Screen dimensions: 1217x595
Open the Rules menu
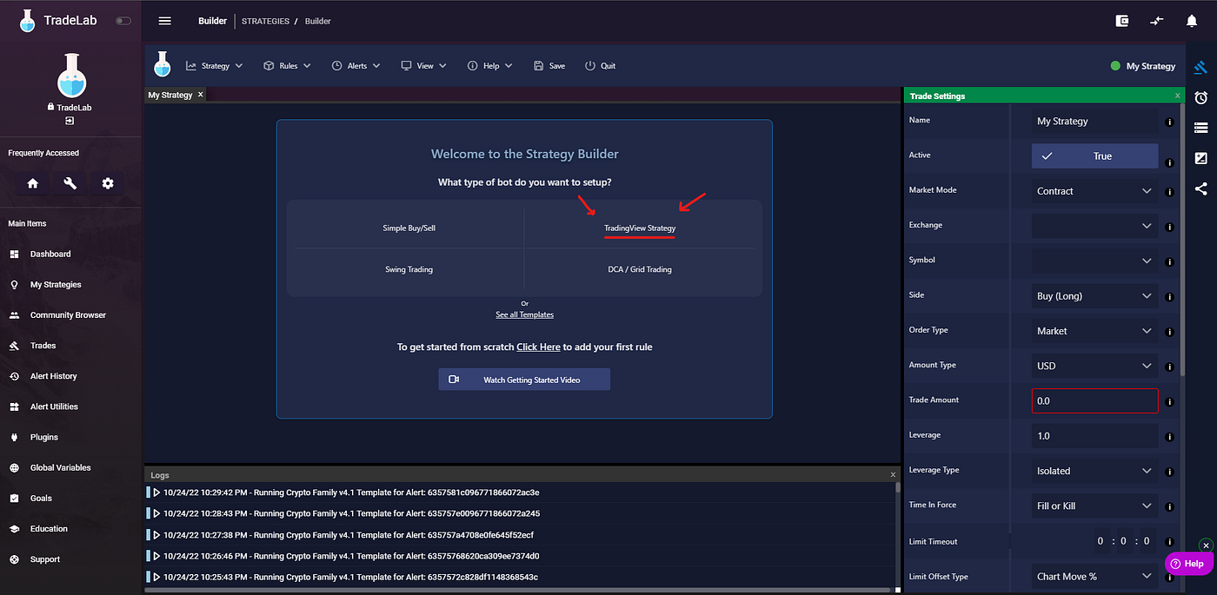[x=287, y=66]
